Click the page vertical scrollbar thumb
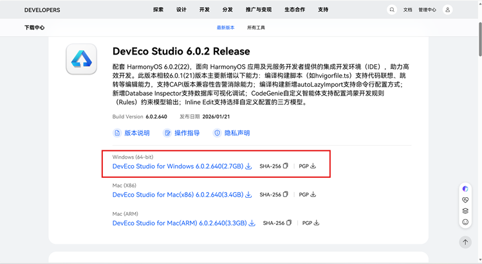Screen dimensions: 482x264 click(x=480, y=39)
